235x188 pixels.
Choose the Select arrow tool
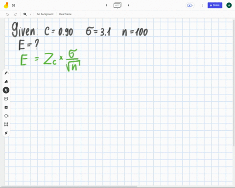tap(6, 90)
